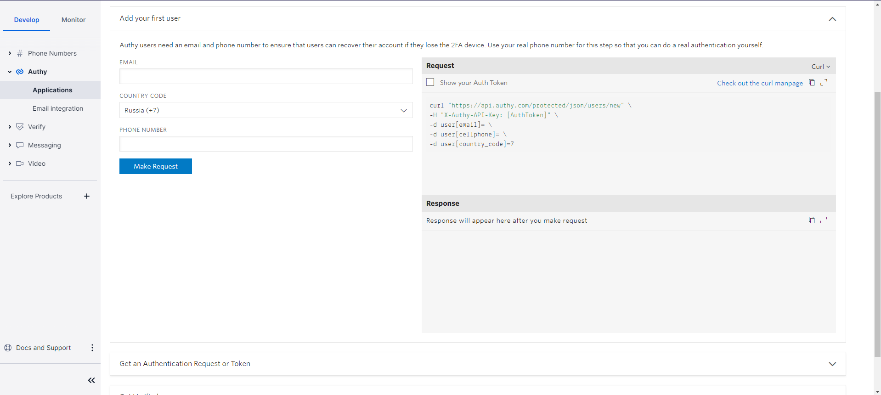Viewport: 881px width, 395px height.
Task: Open the Messaging menu item
Action: coord(45,145)
